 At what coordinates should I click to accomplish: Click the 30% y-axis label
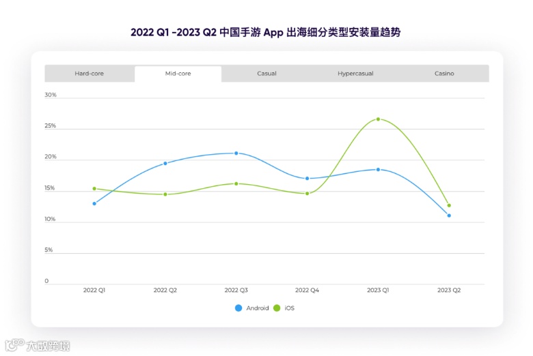(51, 95)
